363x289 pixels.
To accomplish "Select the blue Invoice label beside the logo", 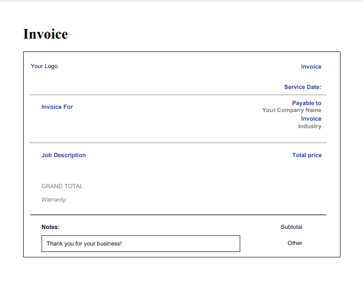I will pyautogui.click(x=311, y=66).
